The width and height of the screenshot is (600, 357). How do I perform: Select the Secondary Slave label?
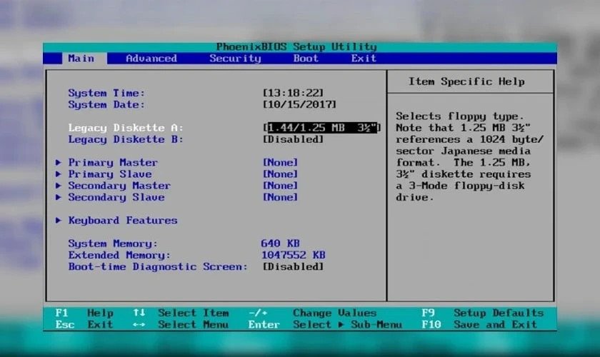(116, 198)
